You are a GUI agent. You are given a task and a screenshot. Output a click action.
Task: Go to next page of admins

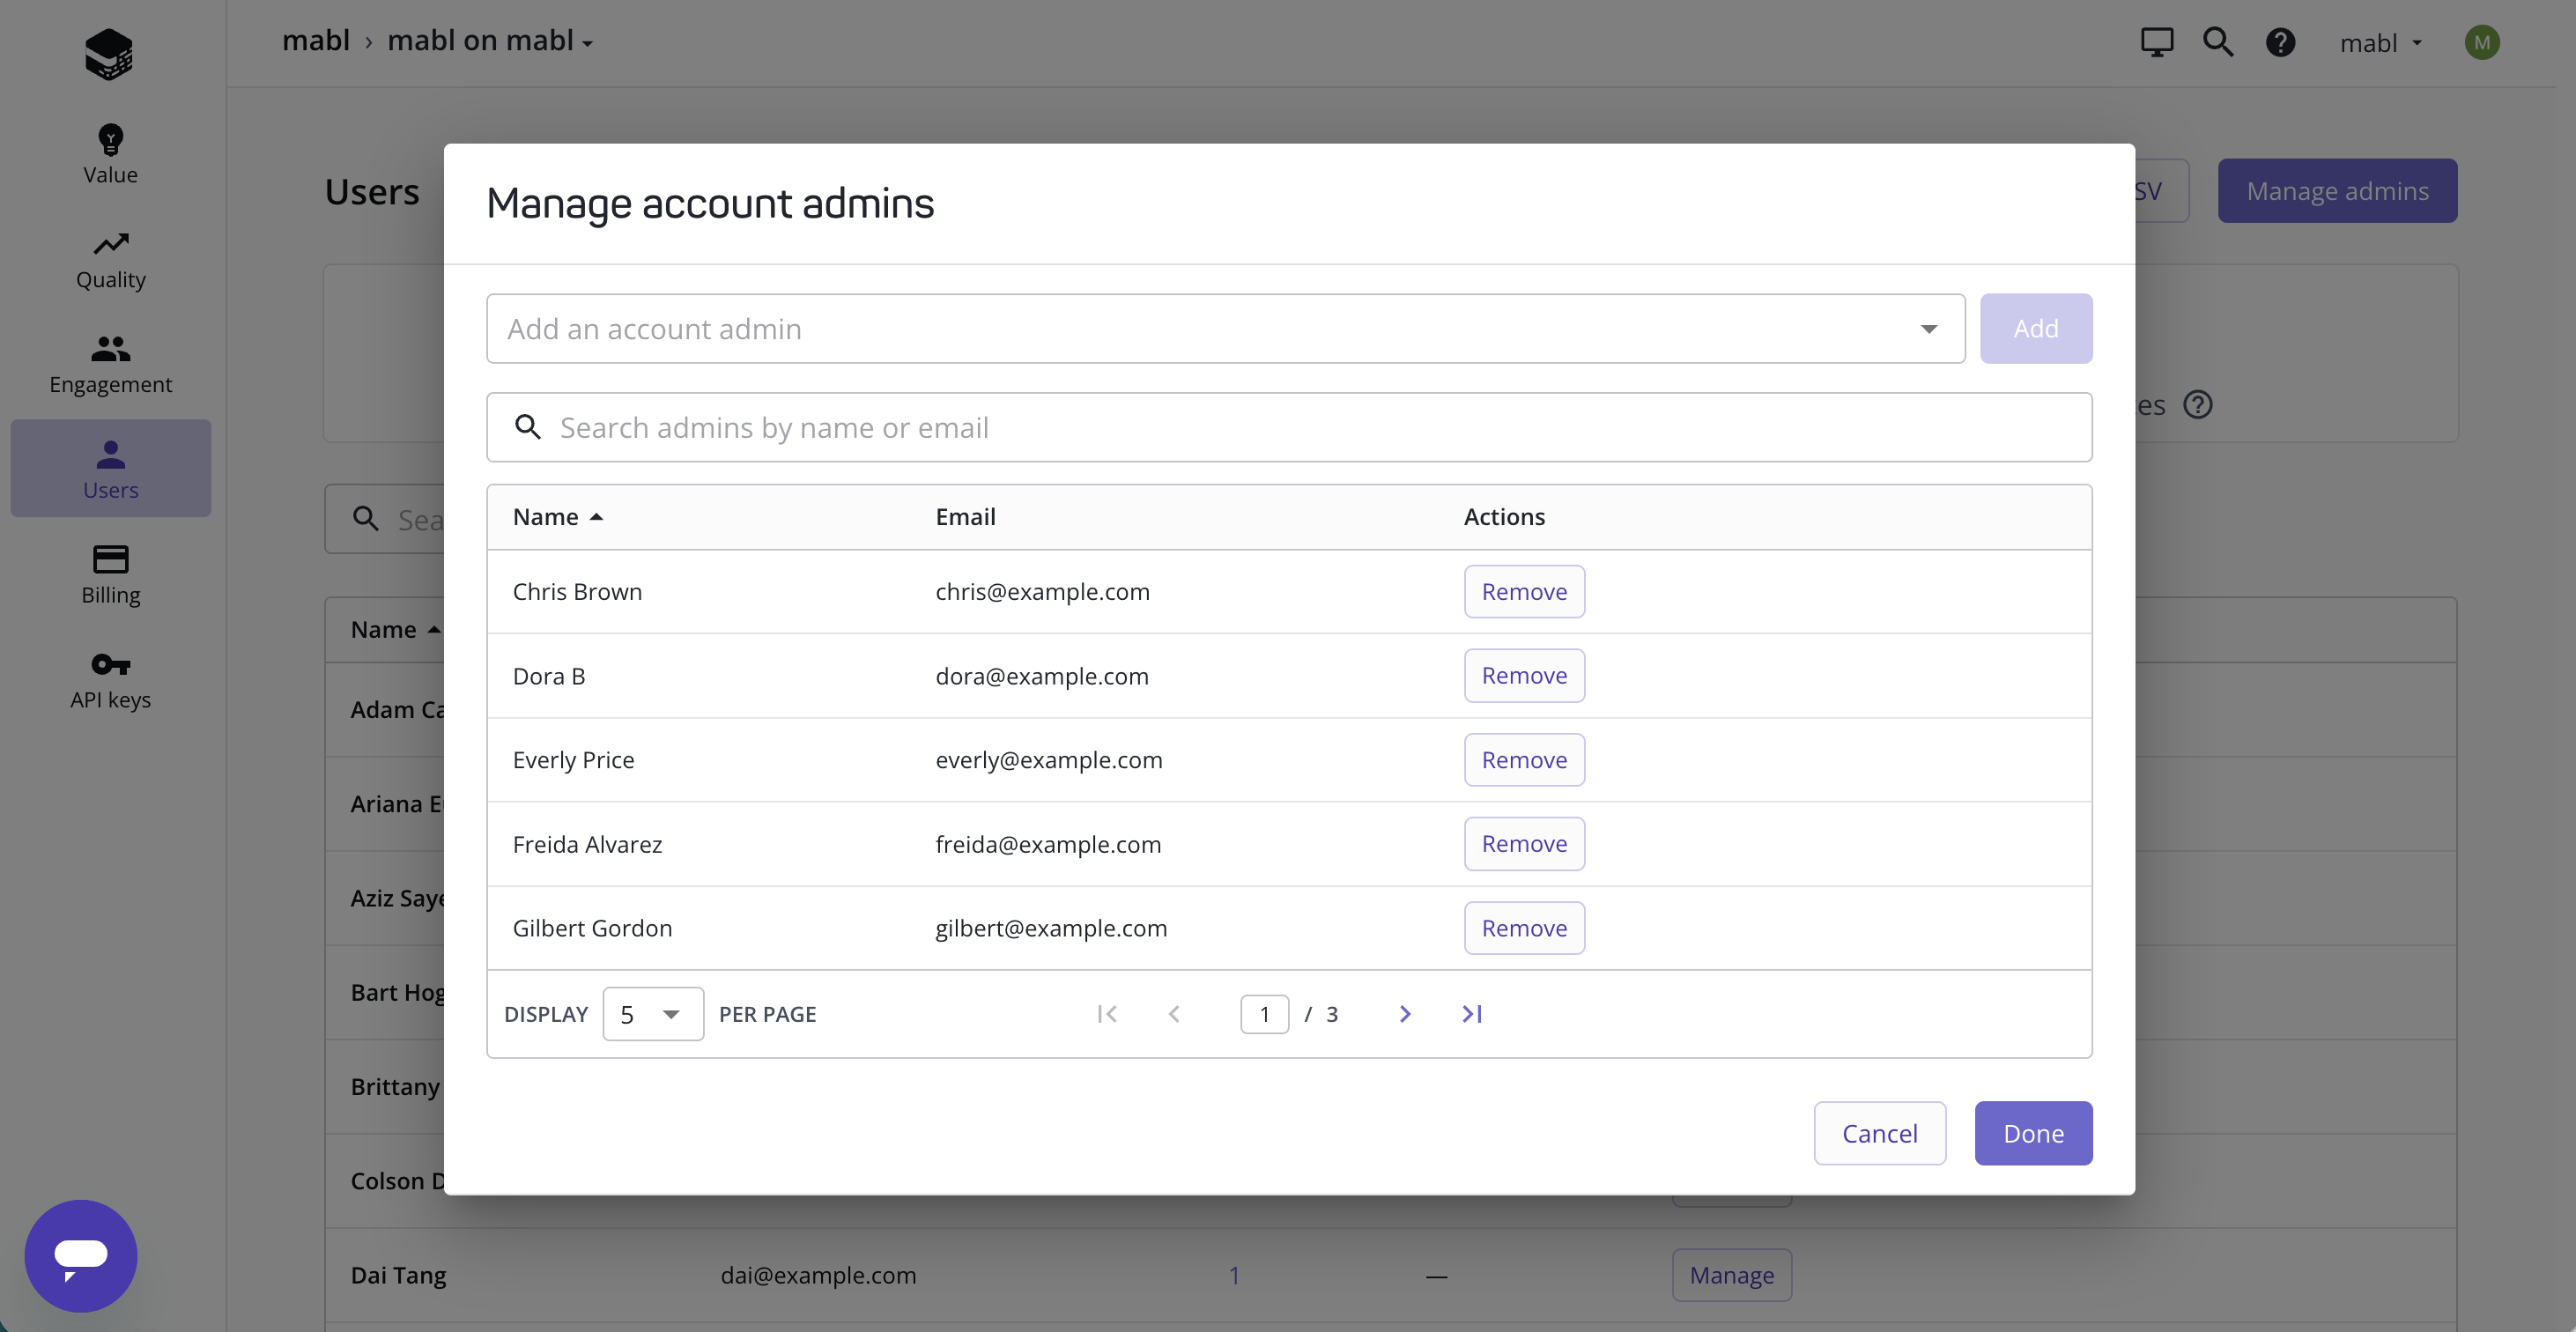coord(1405,1014)
